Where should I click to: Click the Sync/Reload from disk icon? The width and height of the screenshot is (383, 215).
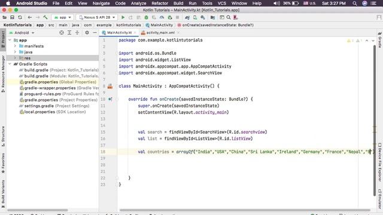[20, 17]
